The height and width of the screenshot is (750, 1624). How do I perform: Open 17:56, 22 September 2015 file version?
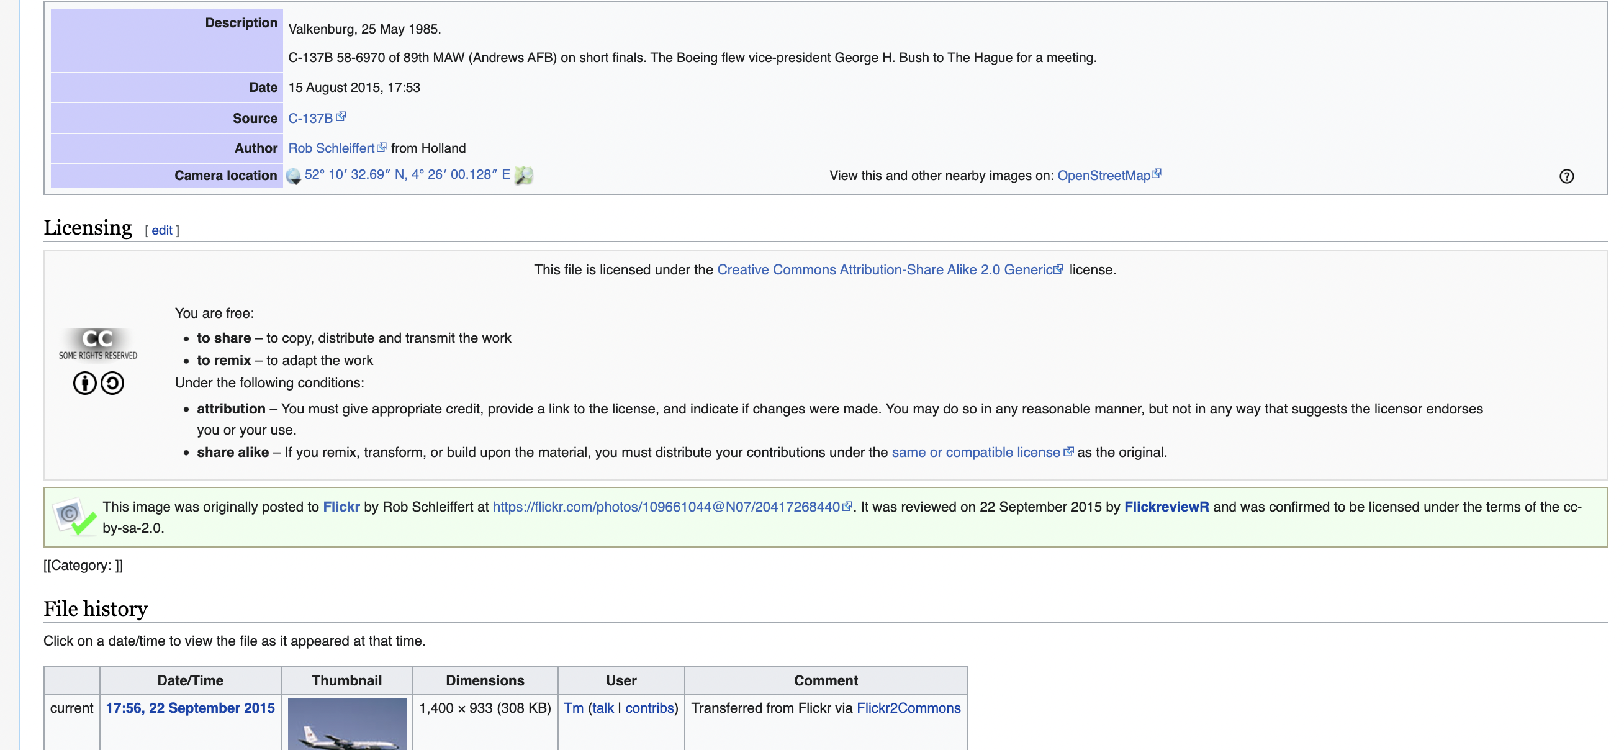coord(190,708)
